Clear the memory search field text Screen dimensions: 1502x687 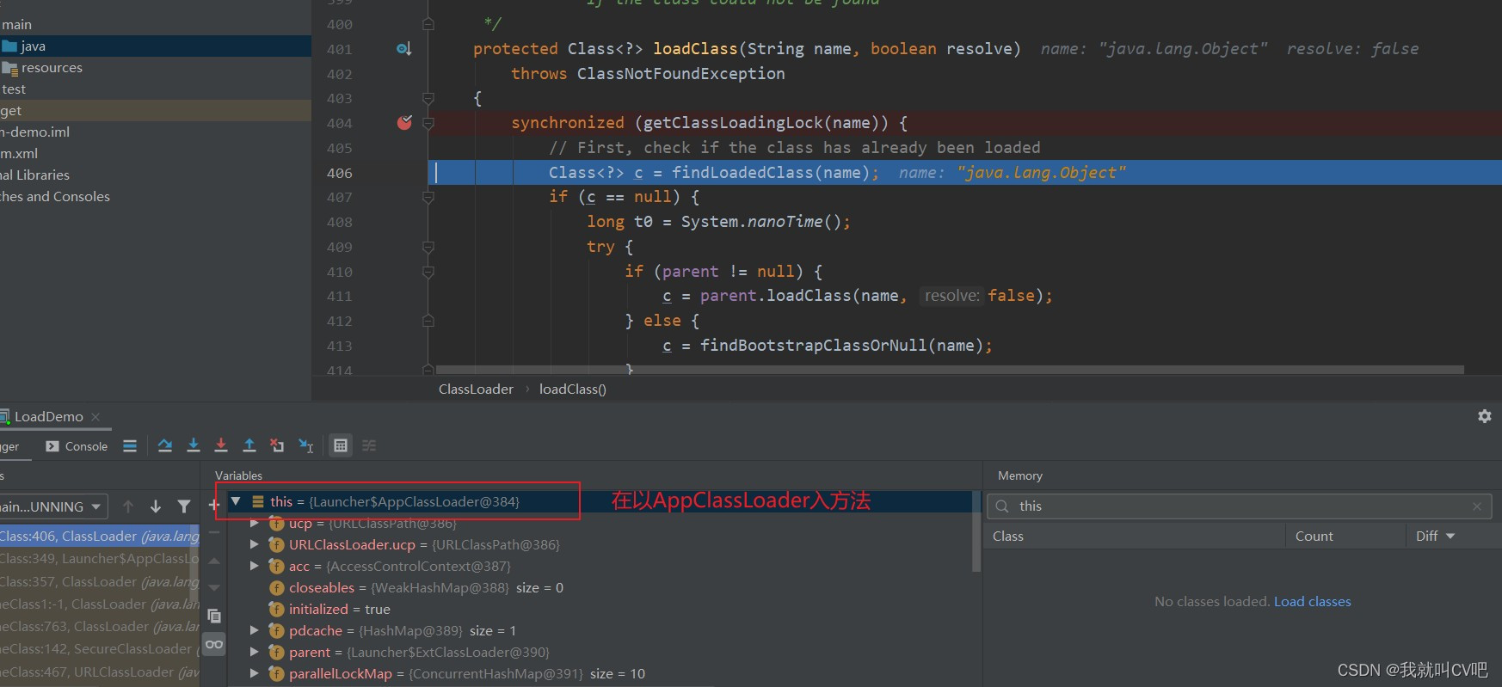(x=1477, y=506)
